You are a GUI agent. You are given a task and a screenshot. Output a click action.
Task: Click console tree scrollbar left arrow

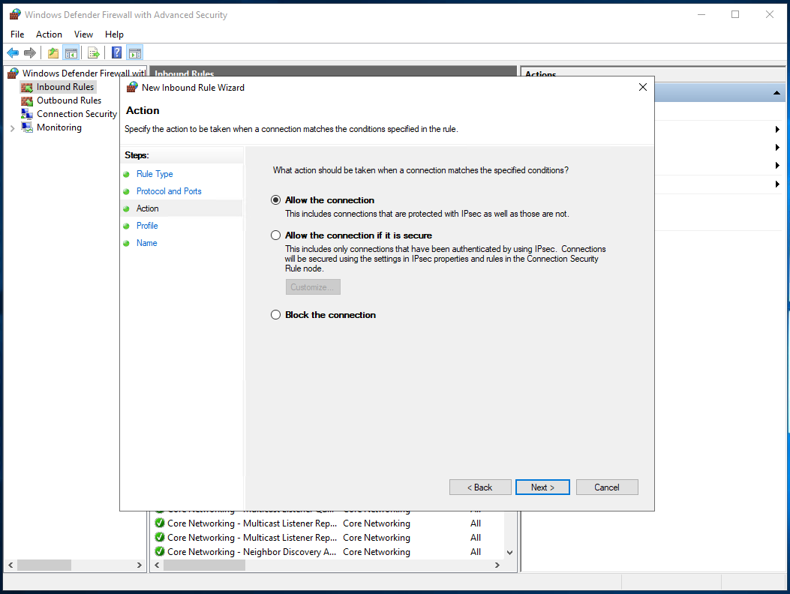pos(11,565)
